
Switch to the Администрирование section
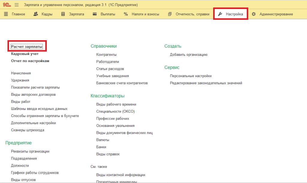click(x=276, y=14)
